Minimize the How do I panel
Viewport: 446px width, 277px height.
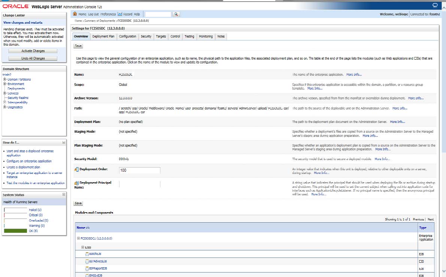tap(64, 142)
